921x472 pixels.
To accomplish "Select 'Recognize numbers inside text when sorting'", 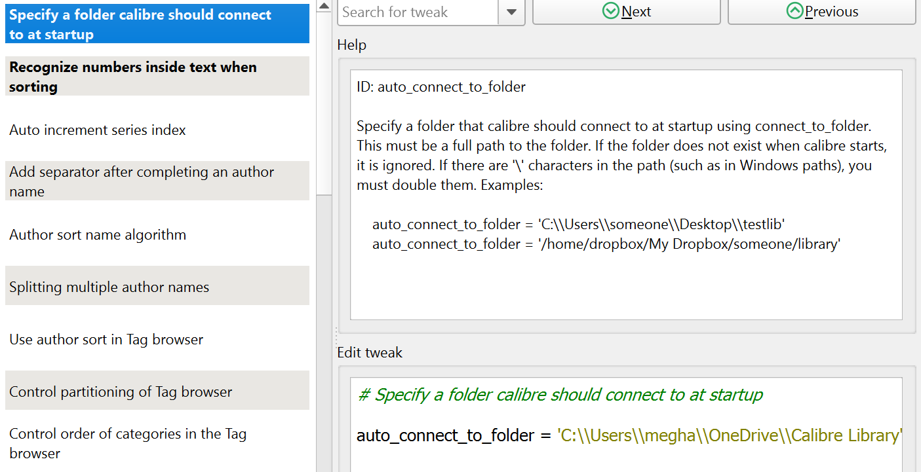I will click(x=157, y=77).
